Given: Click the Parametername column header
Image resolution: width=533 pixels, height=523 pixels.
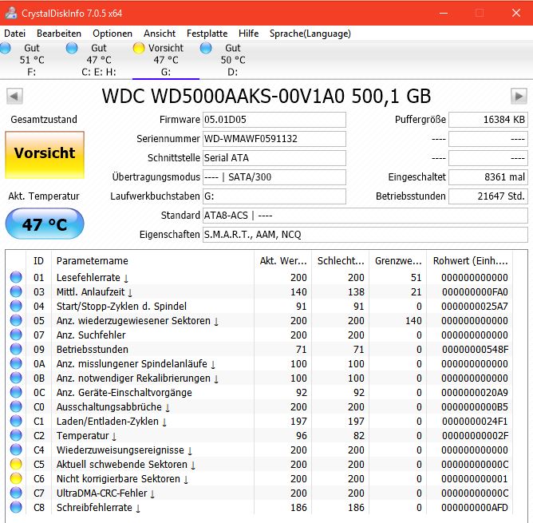Looking at the screenshot, I should (152, 261).
